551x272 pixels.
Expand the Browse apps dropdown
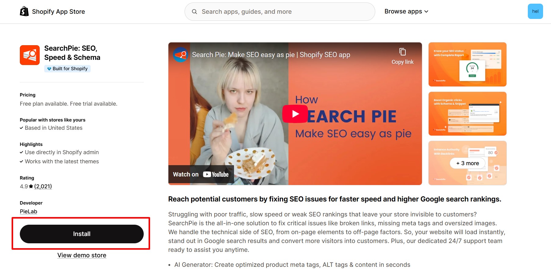pyautogui.click(x=406, y=11)
